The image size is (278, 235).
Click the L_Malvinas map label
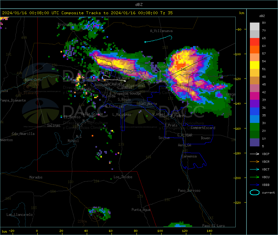pyautogui.click(x=122, y=115)
